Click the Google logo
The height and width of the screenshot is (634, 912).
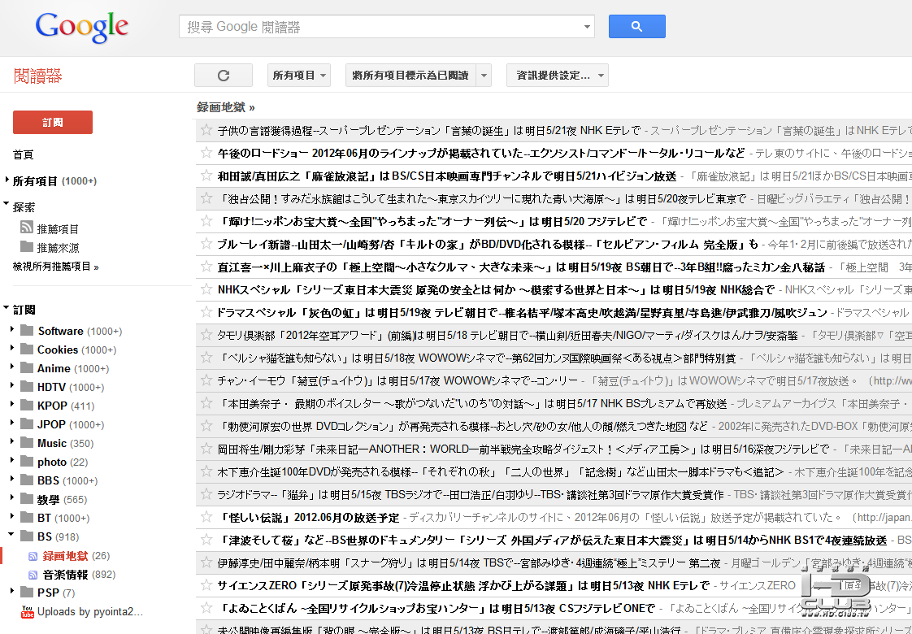point(81,27)
